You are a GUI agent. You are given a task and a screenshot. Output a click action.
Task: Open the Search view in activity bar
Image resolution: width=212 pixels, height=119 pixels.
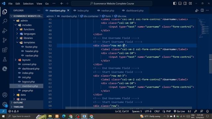(5, 21)
